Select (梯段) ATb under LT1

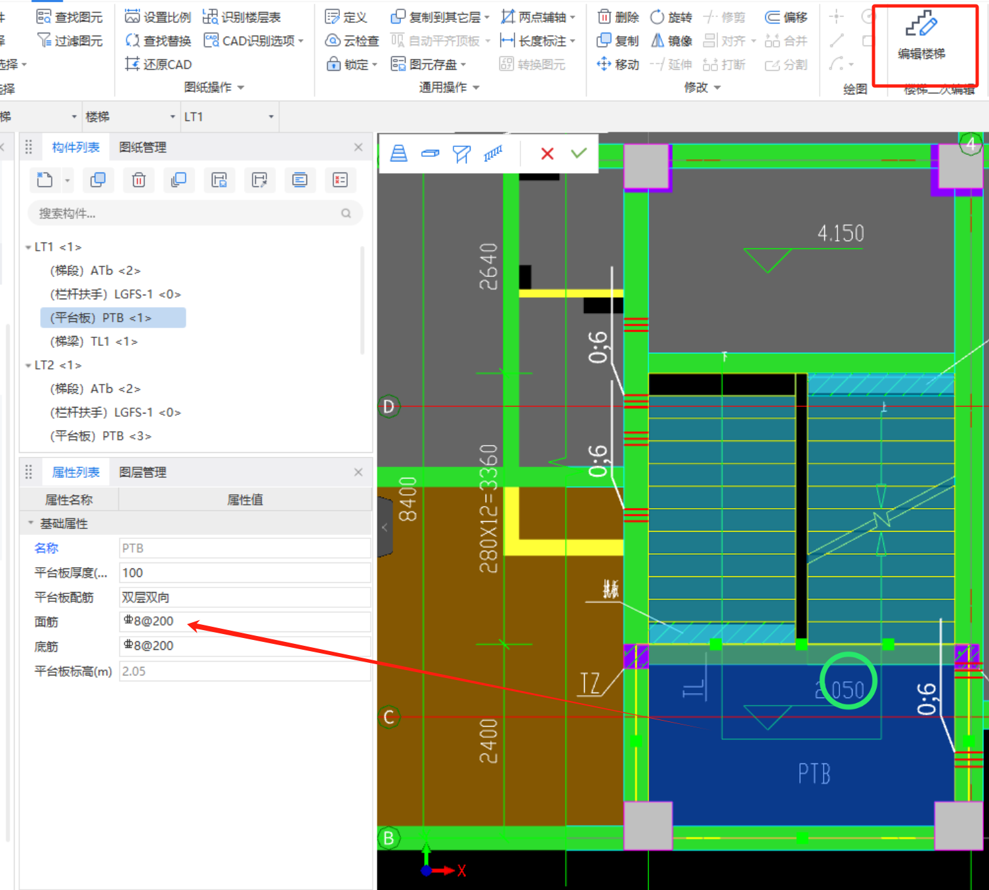point(95,270)
